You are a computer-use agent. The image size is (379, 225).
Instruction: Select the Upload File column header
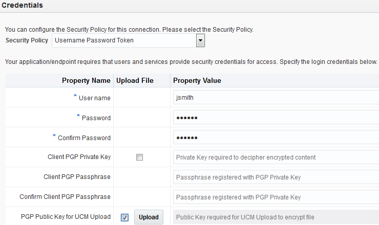coord(135,80)
